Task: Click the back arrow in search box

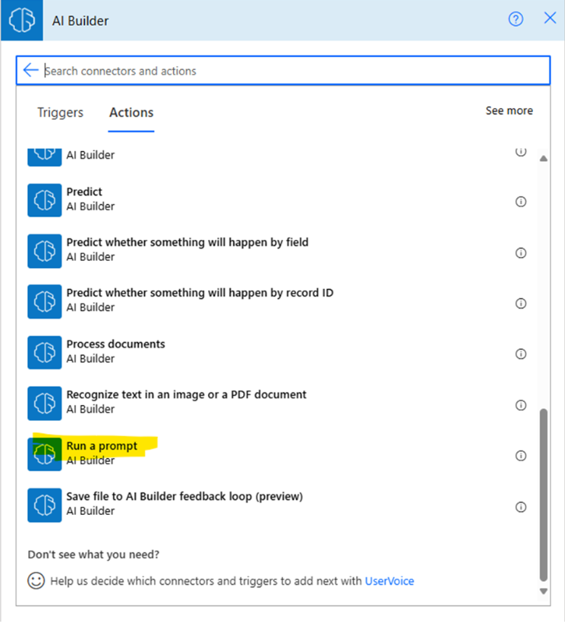Action: click(30, 71)
